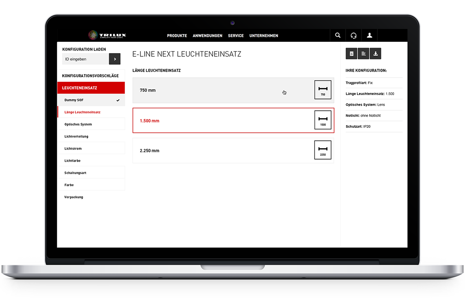Open the Schaltungsart step
The height and width of the screenshot is (299, 465).
(x=91, y=173)
